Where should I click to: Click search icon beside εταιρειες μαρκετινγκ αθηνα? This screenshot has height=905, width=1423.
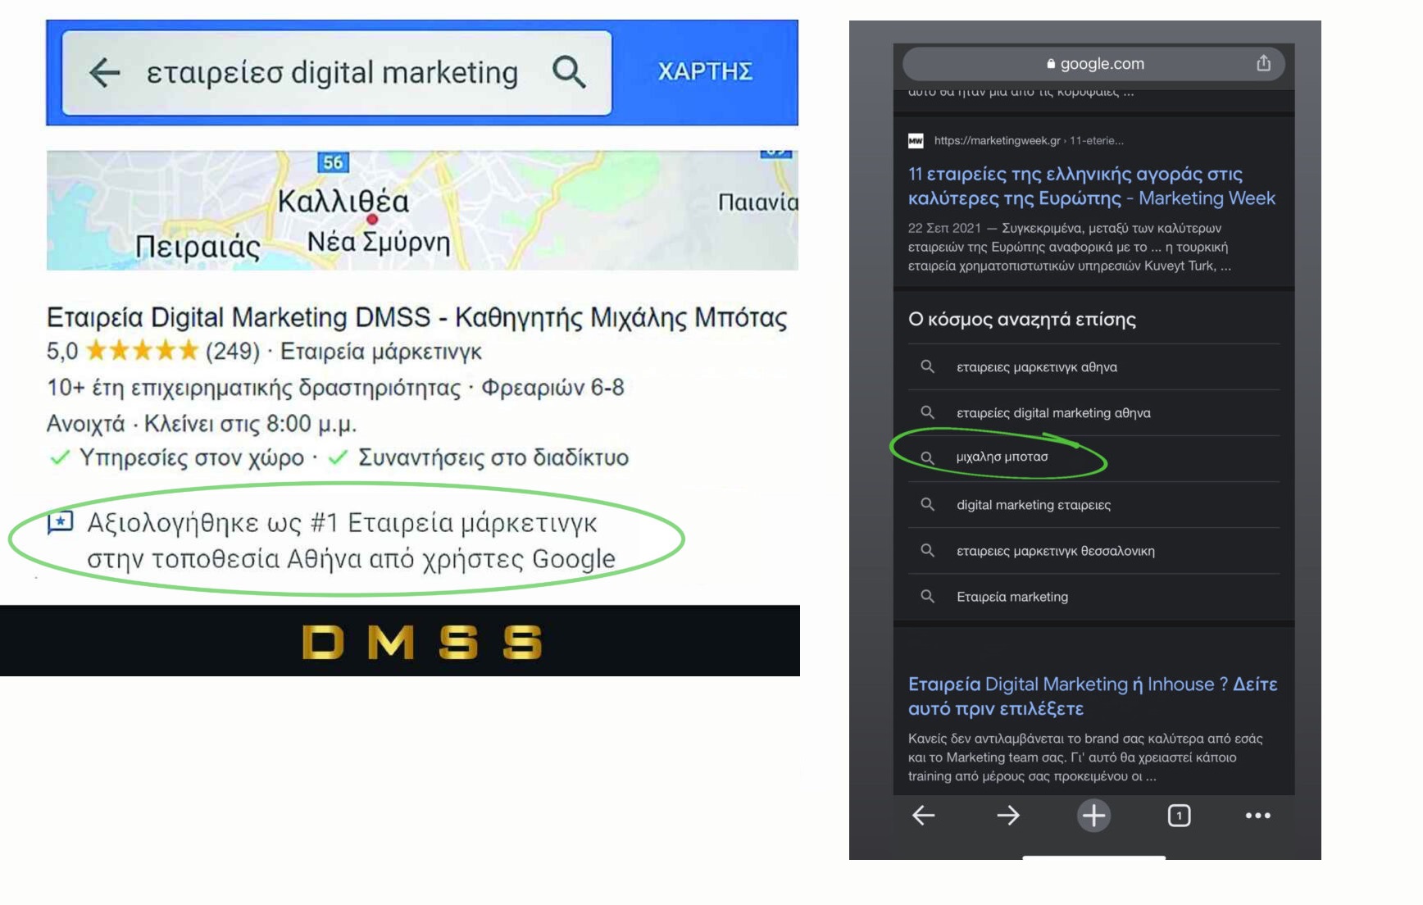coord(927,366)
